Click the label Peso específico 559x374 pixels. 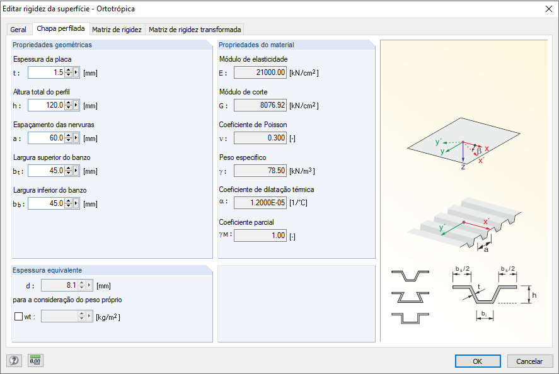[243, 157]
